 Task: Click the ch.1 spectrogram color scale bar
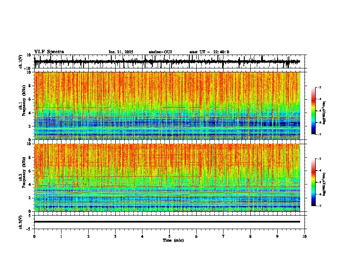[x=314, y=111]
